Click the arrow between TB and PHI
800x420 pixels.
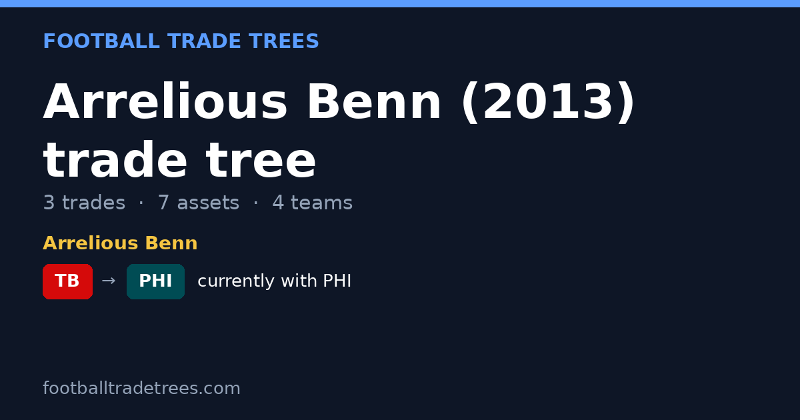109,281
